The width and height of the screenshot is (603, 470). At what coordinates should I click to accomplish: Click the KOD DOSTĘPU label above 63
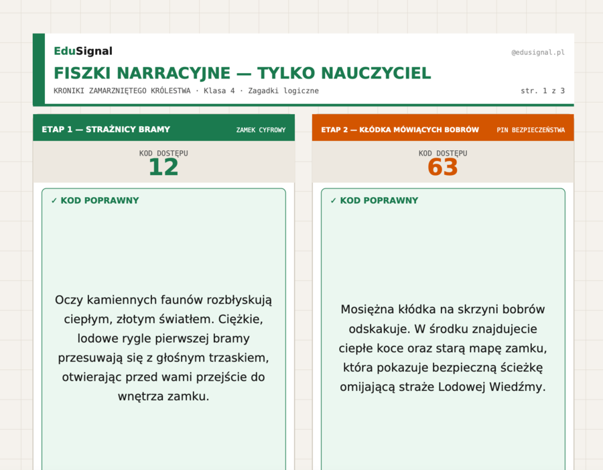tap(443, 153)
